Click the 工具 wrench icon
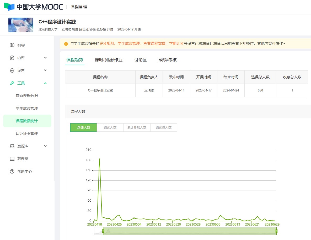The image size is (311, 240). tap(12, 83)
